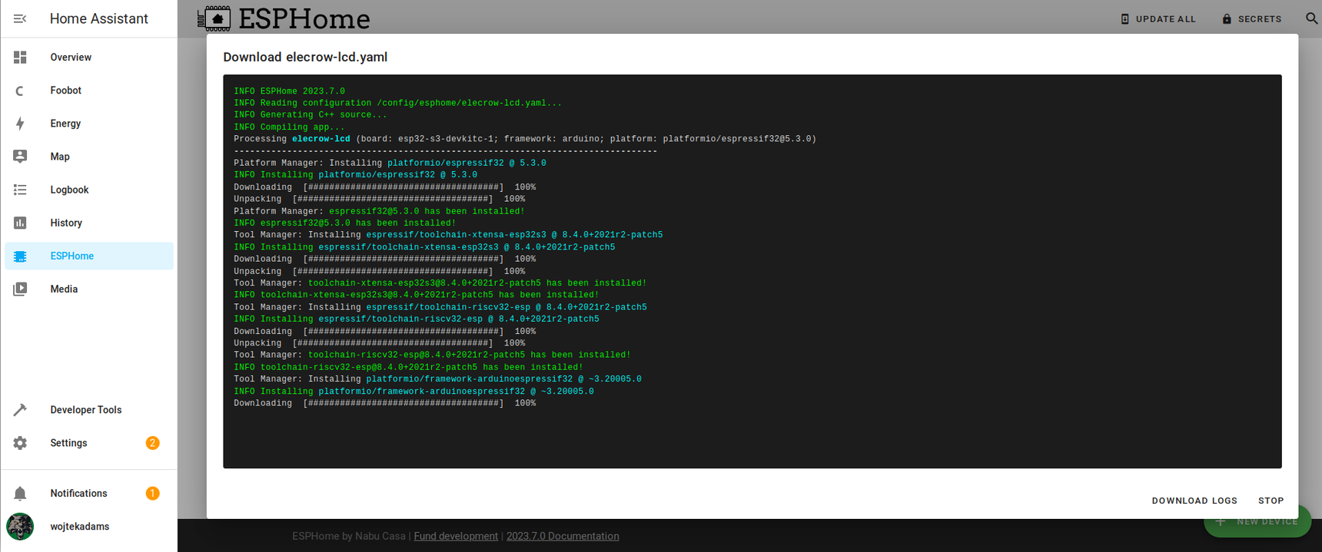Click 'INFO Installing platformio/framework-arduinoespressif32' line
The width and height of the screenshot is (1322, 552).
click(414, 392)
